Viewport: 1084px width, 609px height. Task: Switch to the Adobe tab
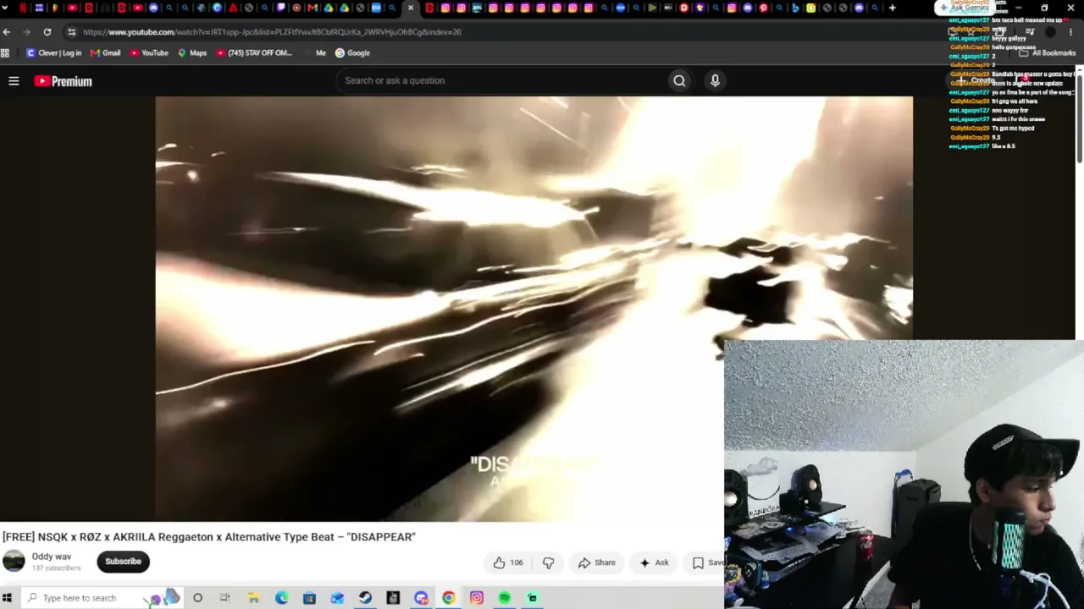click(233, 8)
